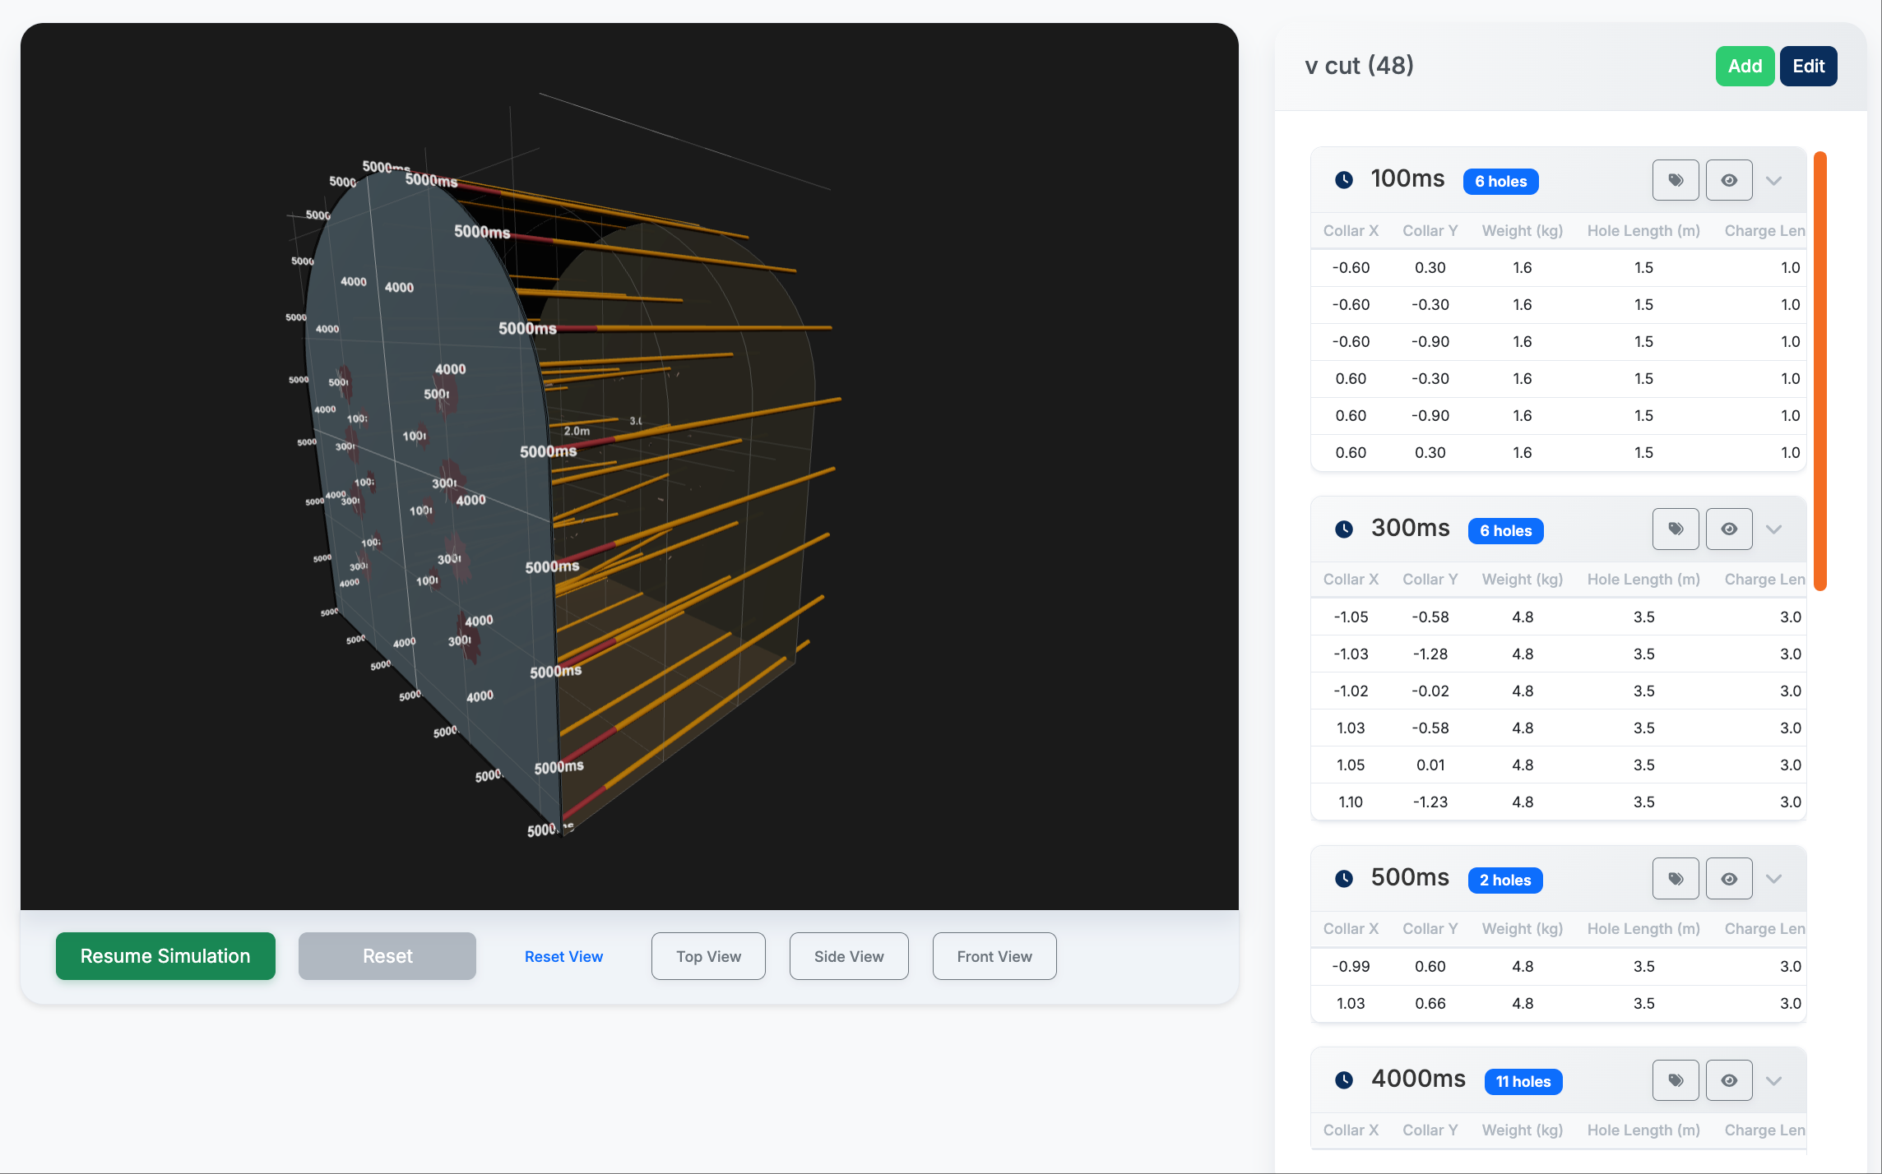Click the clock icon beside 100ms
This screenshot has height=1174, width=1882.
click(x=1344, y=180)
